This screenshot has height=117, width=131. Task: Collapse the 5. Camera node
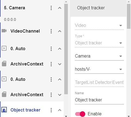click(60, 8)
